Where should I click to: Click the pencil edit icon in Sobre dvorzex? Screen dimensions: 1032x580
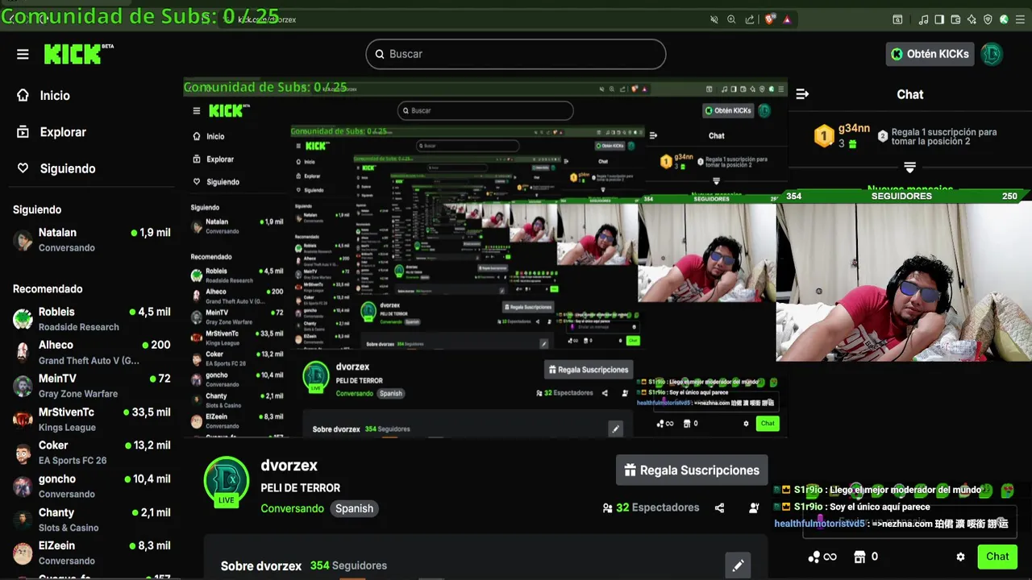coord(738,565)
